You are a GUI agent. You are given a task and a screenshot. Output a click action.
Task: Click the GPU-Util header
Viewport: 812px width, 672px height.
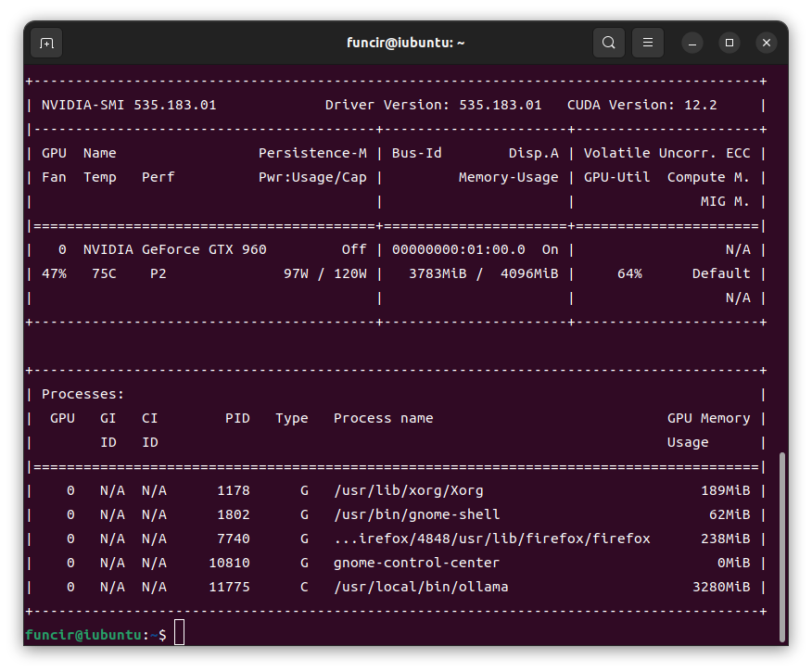pyautogui.click(x=616, y=178)
